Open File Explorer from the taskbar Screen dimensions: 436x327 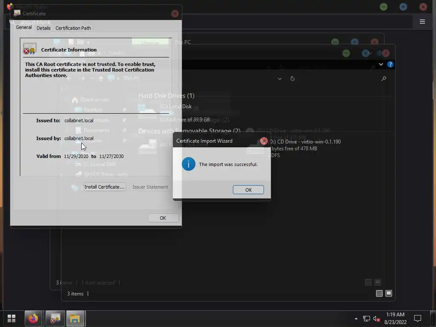point(75,318)
